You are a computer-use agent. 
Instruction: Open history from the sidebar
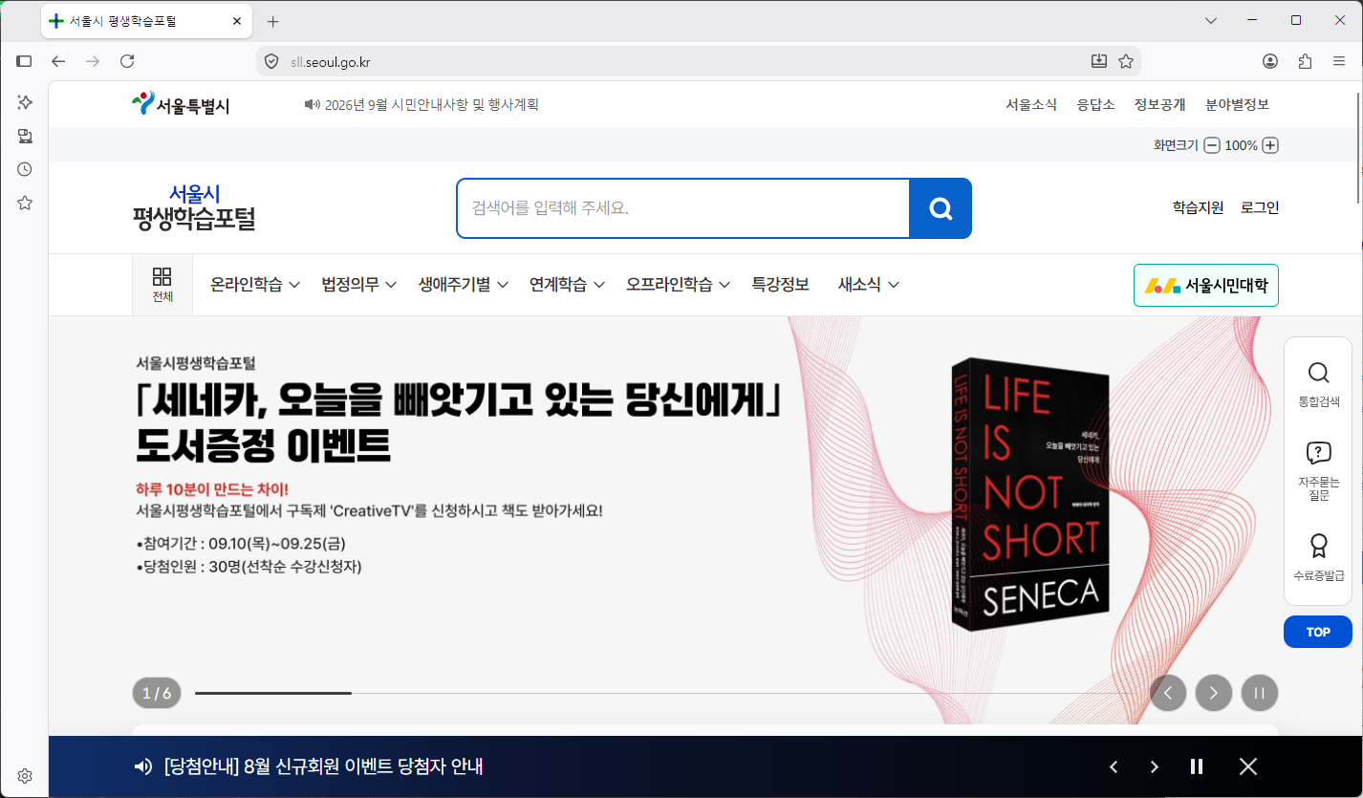click(x=25, y=169)
